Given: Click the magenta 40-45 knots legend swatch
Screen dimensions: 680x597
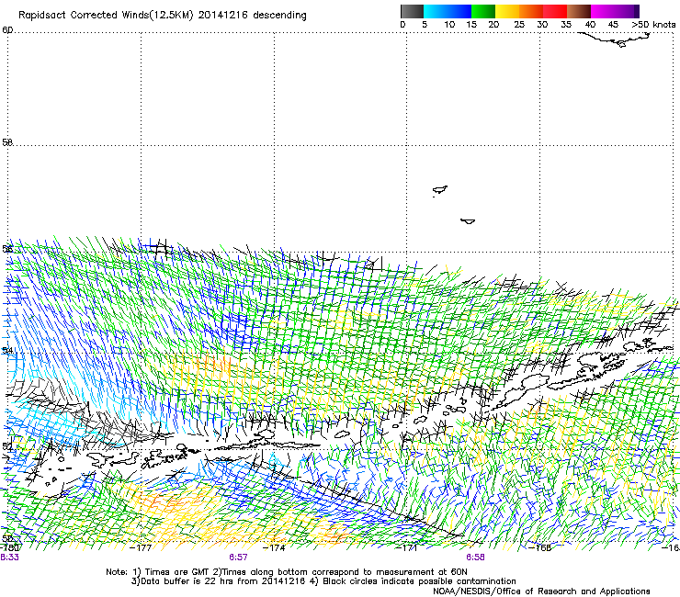Looking at the screenshot, I should pyautogui.click(x=603, y=11).
